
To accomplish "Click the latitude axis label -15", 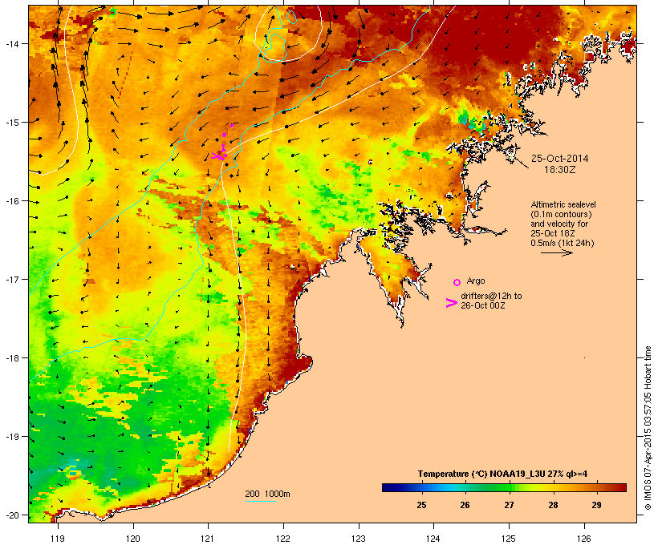I will coord(11,123).
